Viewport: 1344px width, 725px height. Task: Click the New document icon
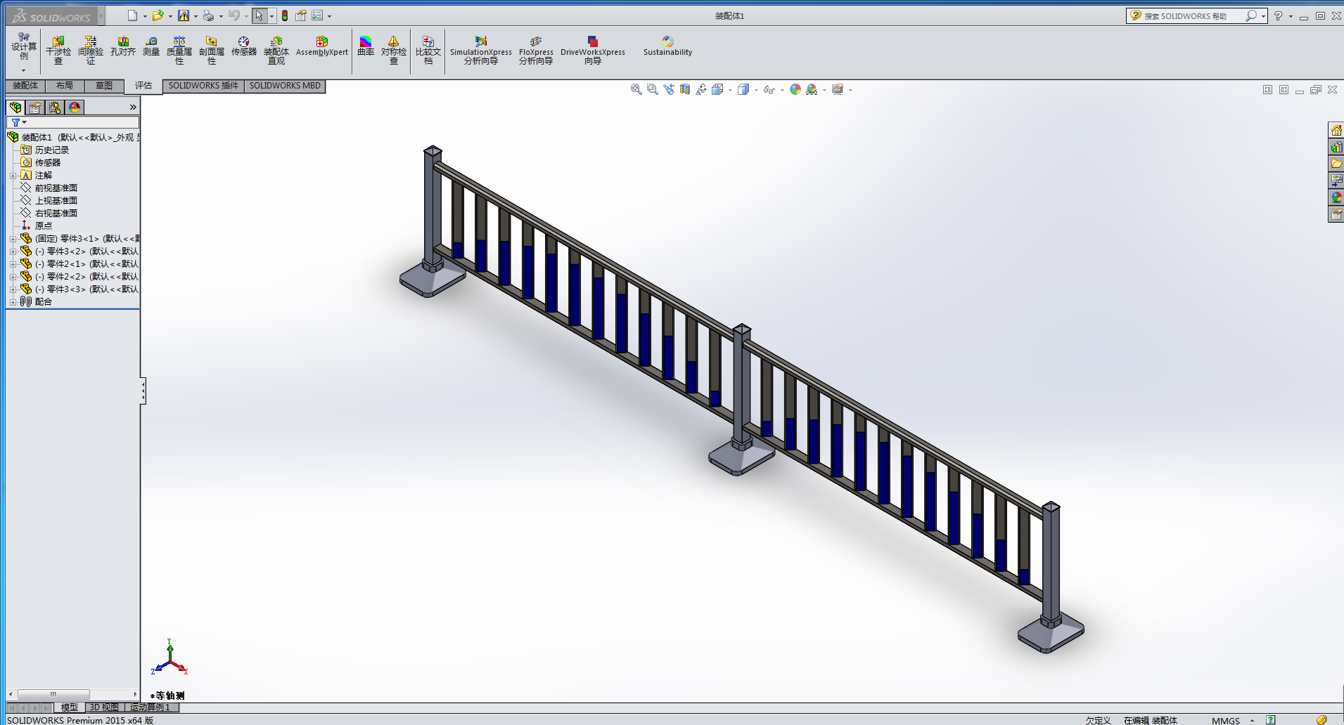point(132,15)
